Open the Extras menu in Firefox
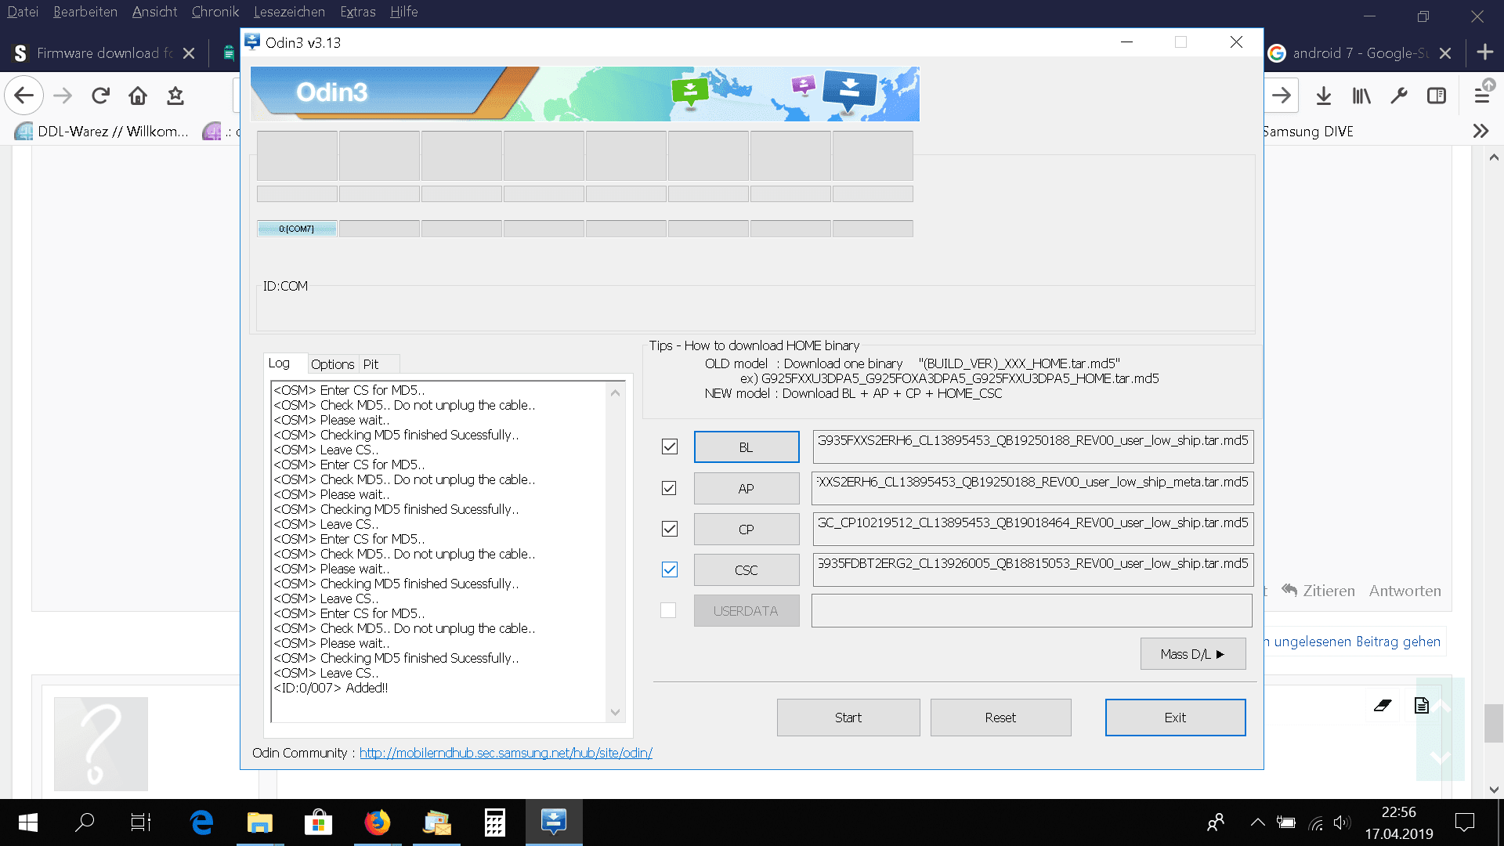 358,12
